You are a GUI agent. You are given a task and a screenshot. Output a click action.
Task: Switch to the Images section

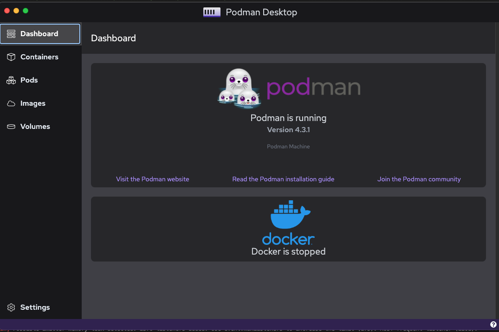pyautogui.click(x=33, y=103)
